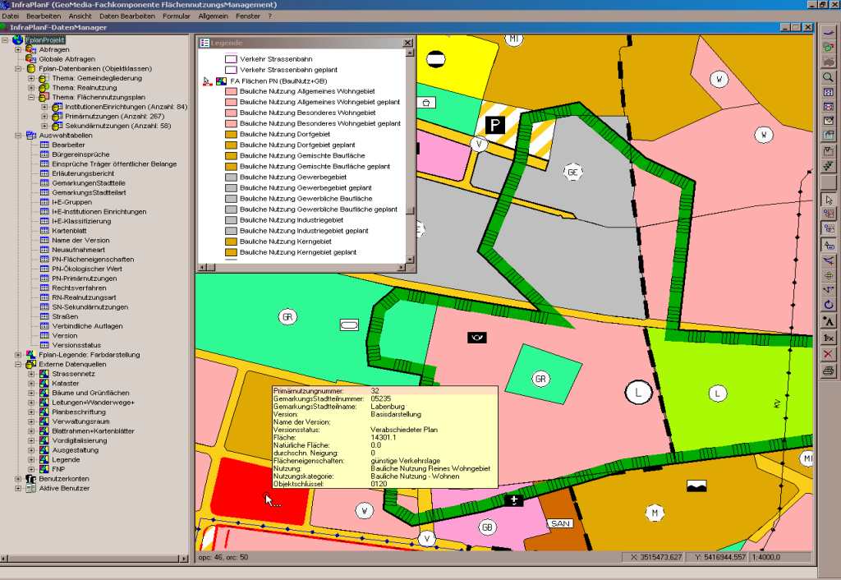Click the SAN label on the map
The height and width of the screenshot is (580, 841).
click(x=560, y=523)
